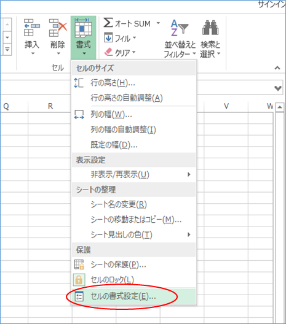
Task: Click the 削除 (Delete) cells icon
Action: tap(58, 27)
